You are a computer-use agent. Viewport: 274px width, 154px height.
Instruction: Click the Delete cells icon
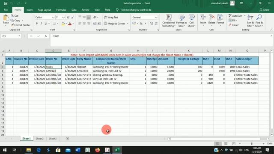click(211, 18)
